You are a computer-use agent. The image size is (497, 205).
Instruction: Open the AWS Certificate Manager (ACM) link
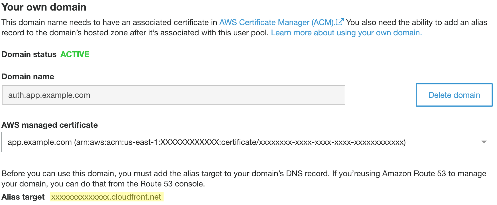click(277, 23)
